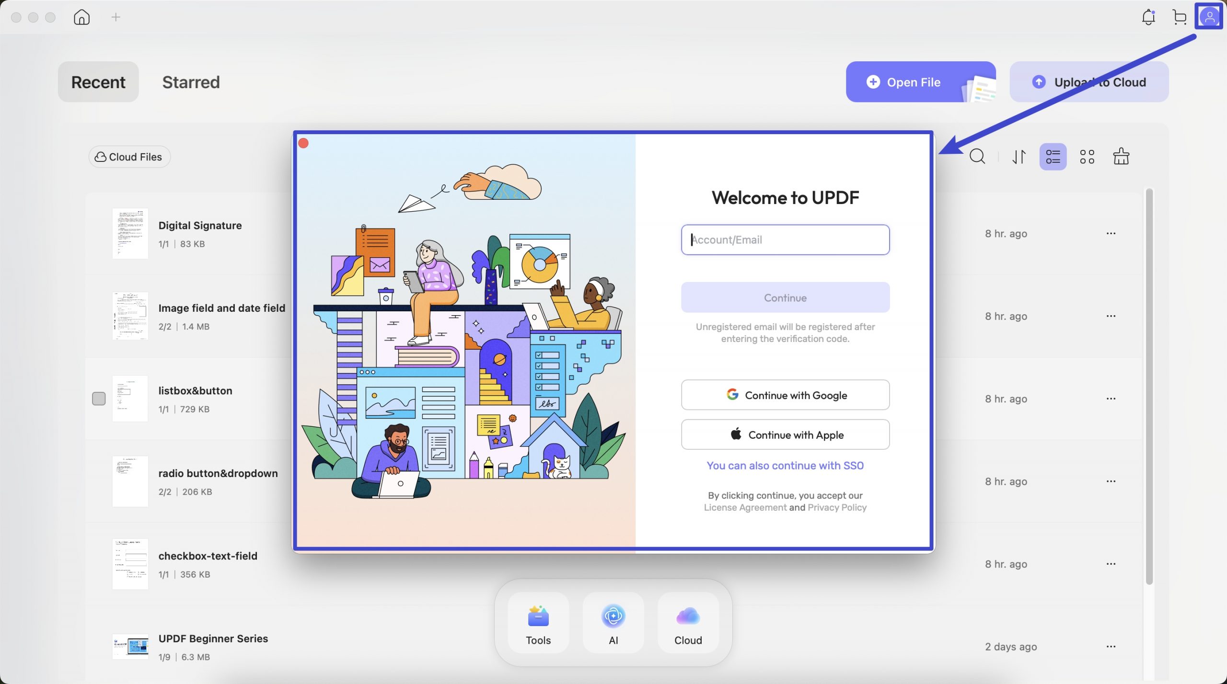Open the Image field and date field thumbnail
This screenshot has width=1227, height=684.
click(130, 316)
